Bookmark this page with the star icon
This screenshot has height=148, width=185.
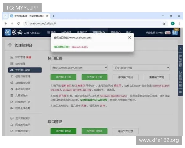pyautogui.click(x=164, y=23)
